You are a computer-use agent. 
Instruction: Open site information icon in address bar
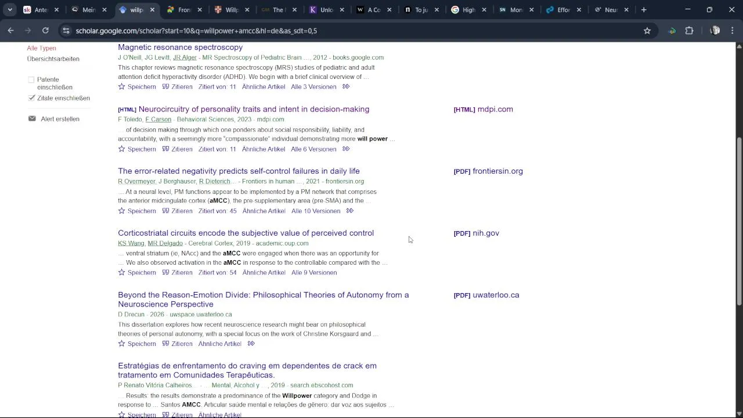click(x=66, y=31)
